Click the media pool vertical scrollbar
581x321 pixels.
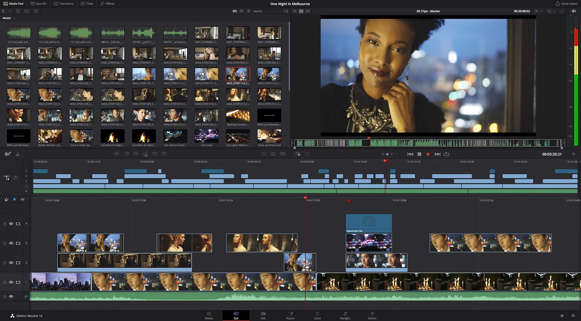[289, 56]
